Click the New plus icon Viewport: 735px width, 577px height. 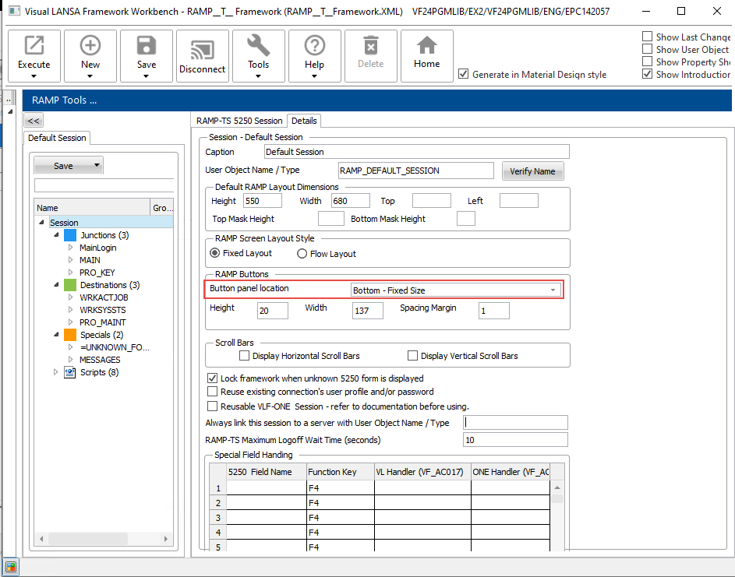point(90,46)
